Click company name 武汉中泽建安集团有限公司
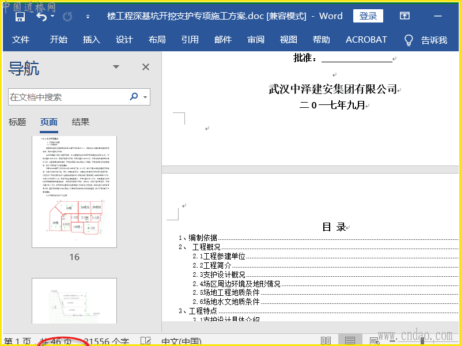This screenshot has height=346, width=461. tap(333, 89)
